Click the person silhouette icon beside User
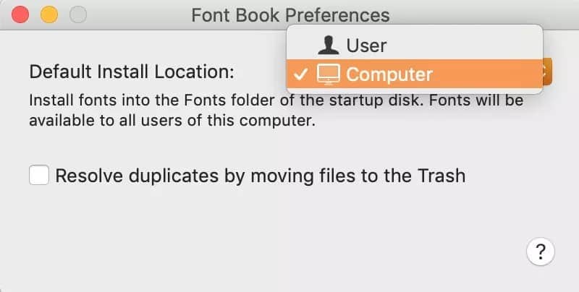This screenshot has height=292, width=579. 329,45
